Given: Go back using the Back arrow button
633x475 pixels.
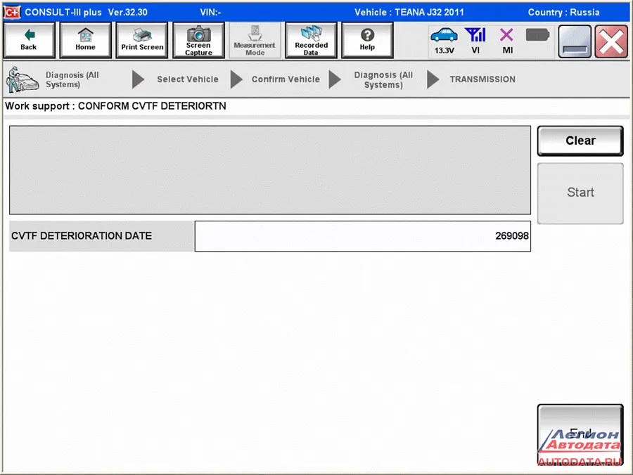Looking at the screenshot, I should [x=29, y=40].
